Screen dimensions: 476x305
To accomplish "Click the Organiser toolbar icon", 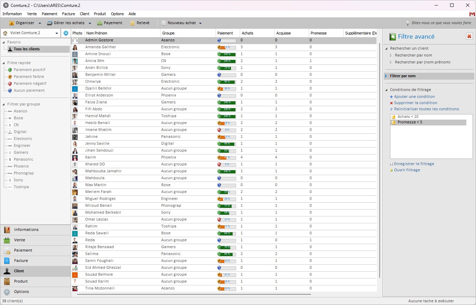I will [12, 23].
